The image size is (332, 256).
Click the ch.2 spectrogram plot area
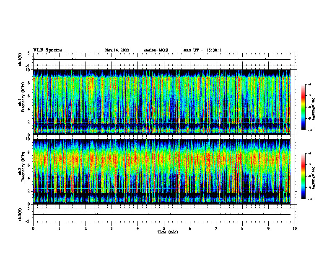tap(162, 172)
